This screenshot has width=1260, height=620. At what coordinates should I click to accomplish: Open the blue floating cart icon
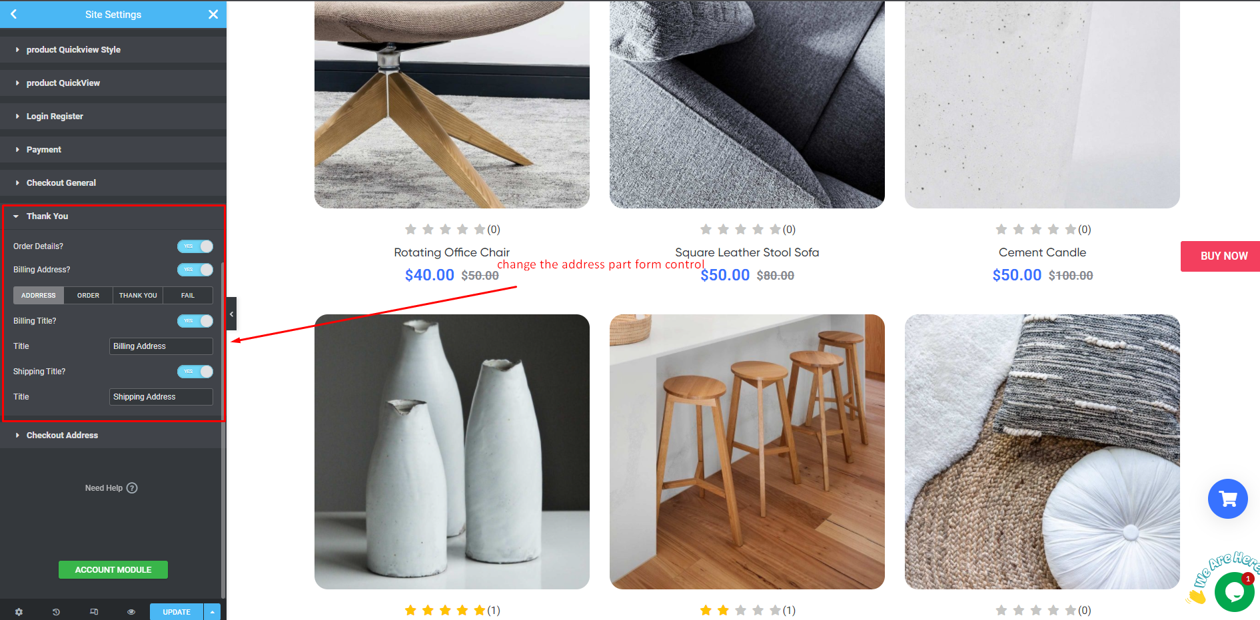click(x=1227, y=499)
